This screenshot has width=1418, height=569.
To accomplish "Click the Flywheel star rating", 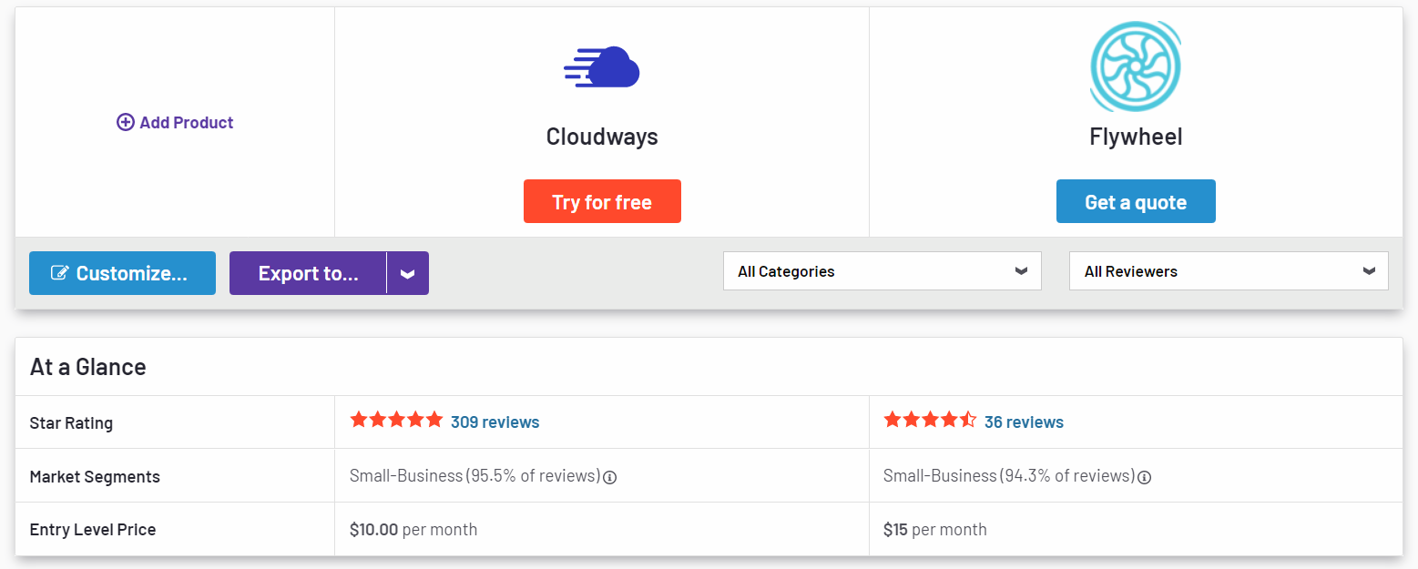I will [x=930, y=420].
